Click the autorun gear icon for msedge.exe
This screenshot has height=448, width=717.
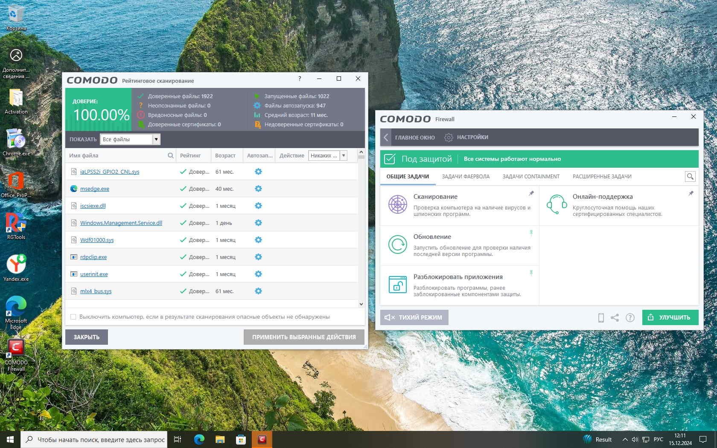(x=258, y=189)
